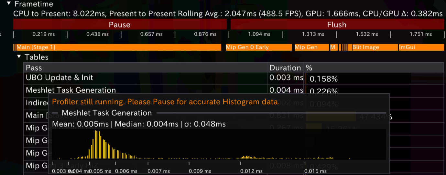Click the 'Mip Gen' timeline bar before M
The image size is (446, 175).
(311, 47)
